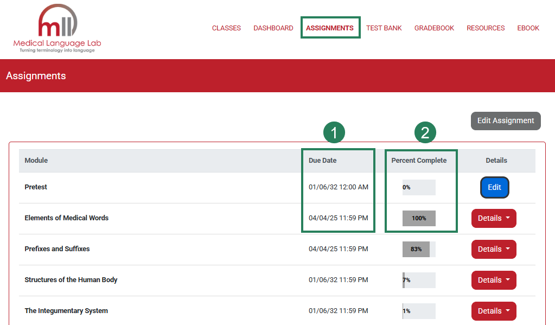555x325 pixels.
Task: Go to the DASHBOARD page
Action: (x=273, y=28)
